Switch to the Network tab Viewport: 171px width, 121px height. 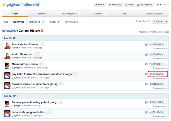(x=42, y=13)
